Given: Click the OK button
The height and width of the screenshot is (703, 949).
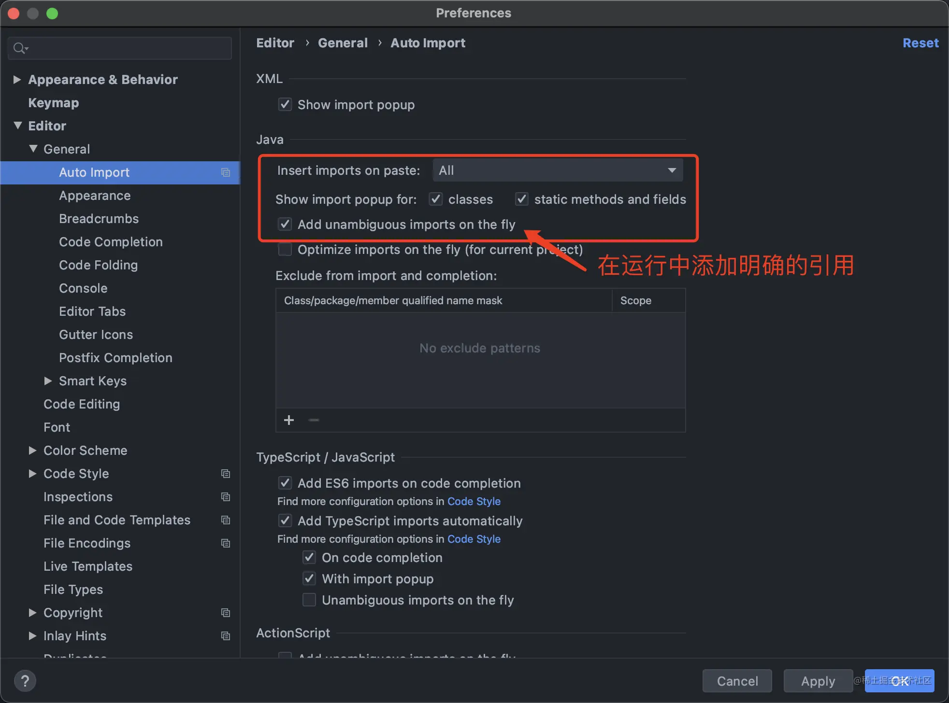Looking at the screenshot, I should pos(899,681).
